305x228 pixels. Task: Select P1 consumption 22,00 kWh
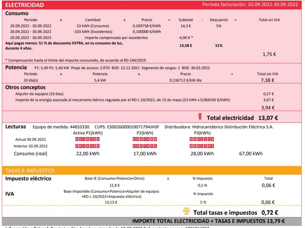click(x=88, y=154)
